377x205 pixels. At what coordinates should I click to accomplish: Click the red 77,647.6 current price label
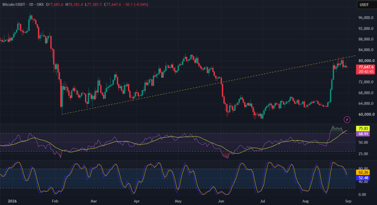click(x=366, y=67)
